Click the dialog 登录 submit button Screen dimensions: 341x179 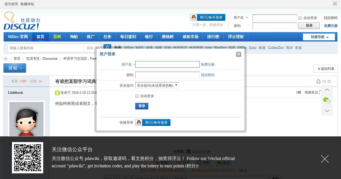point(142,106)
